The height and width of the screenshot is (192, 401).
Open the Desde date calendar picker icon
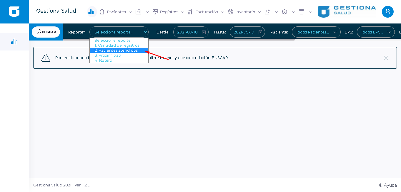point(204,32)
